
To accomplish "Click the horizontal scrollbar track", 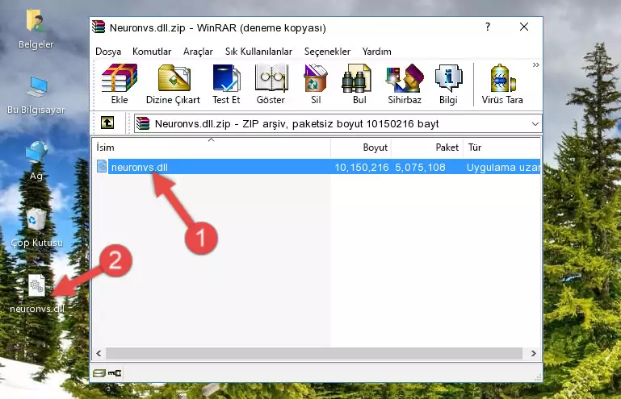I will click(314, 353).
